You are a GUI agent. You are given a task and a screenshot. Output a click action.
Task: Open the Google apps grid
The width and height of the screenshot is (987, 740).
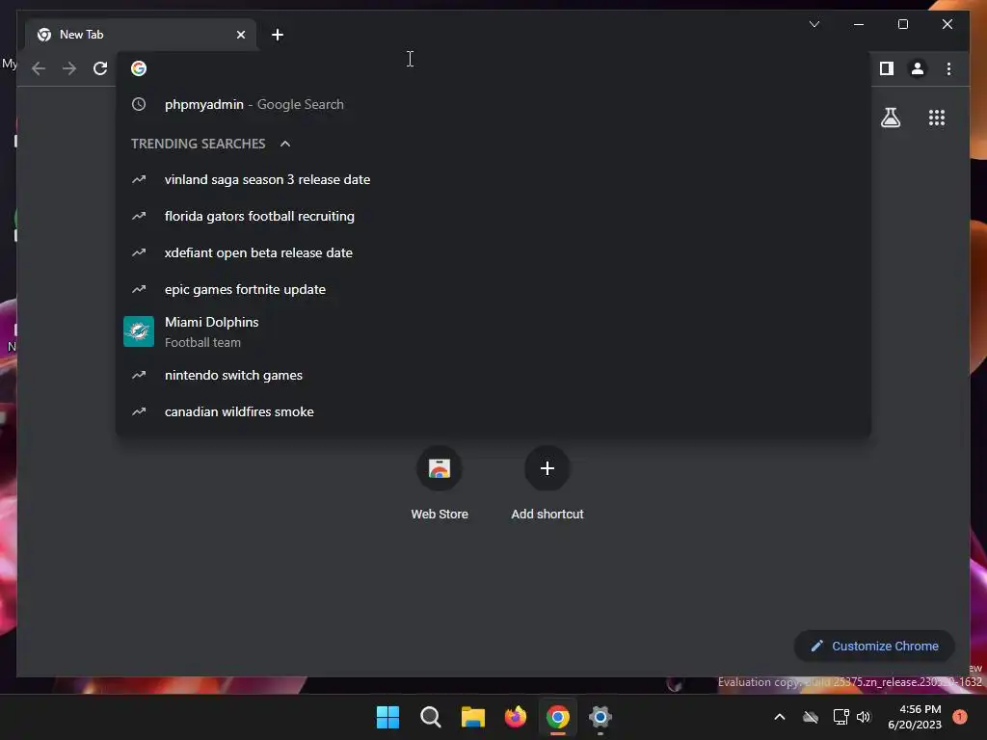(937, 118)
